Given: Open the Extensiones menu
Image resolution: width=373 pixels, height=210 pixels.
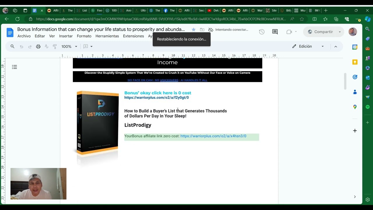Looking at the screenshot, I should pos(133,36).
